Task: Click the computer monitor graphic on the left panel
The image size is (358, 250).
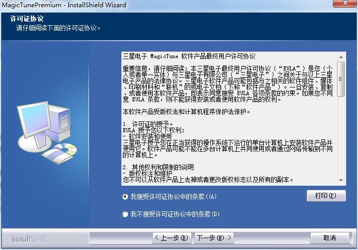Action: pos(36,123)
